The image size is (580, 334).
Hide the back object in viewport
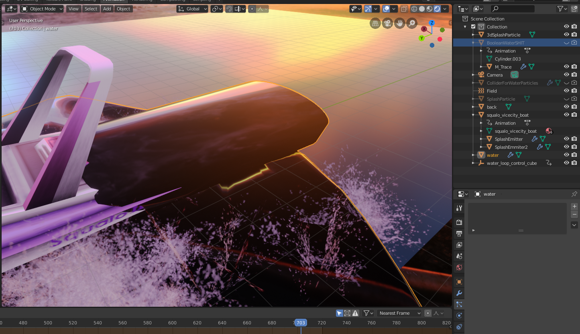click(566, 107)
